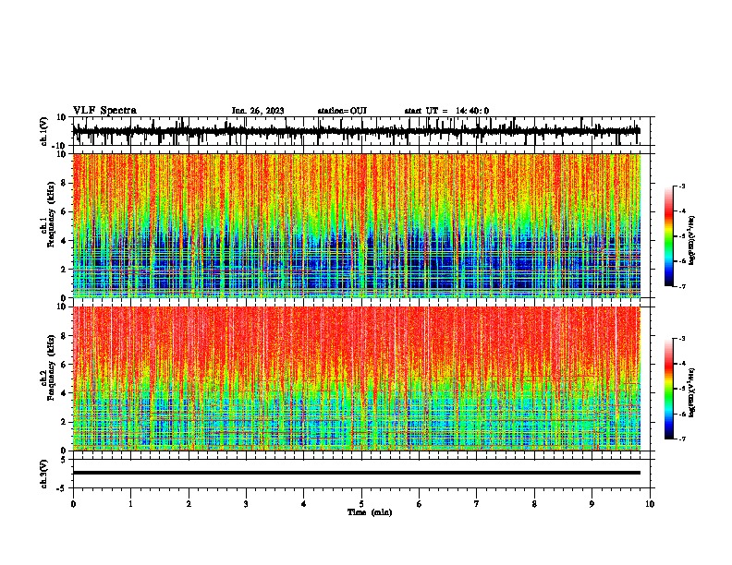The image size is (732, 565).
Task: Click the "5" tick on the time axis
Action: [361, 504]
